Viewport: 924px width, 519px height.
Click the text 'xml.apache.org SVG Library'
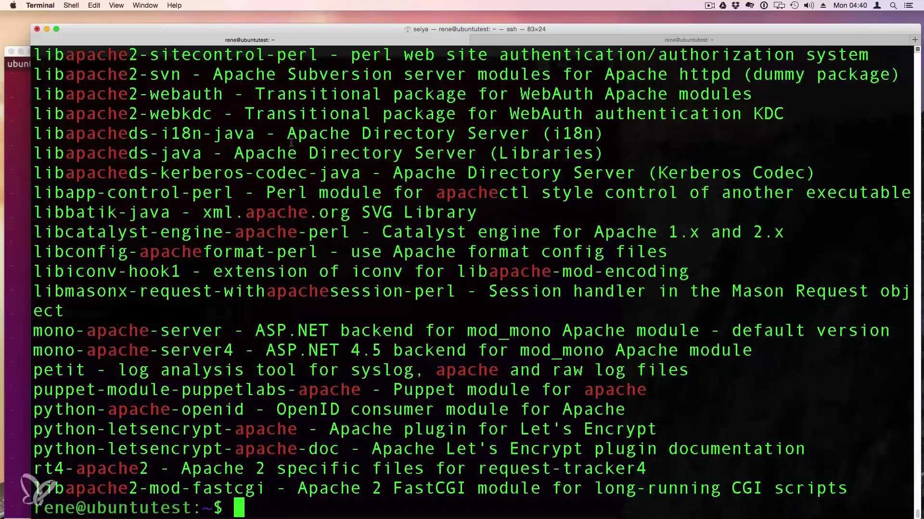click(340, 212)
